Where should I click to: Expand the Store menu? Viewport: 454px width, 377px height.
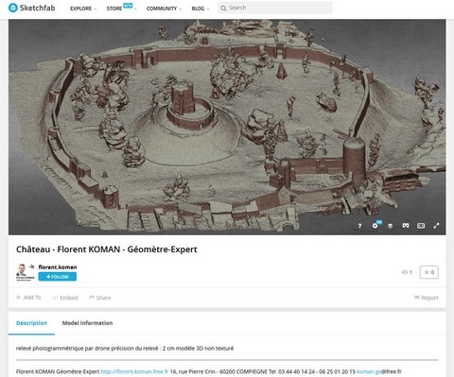(121, 9)
